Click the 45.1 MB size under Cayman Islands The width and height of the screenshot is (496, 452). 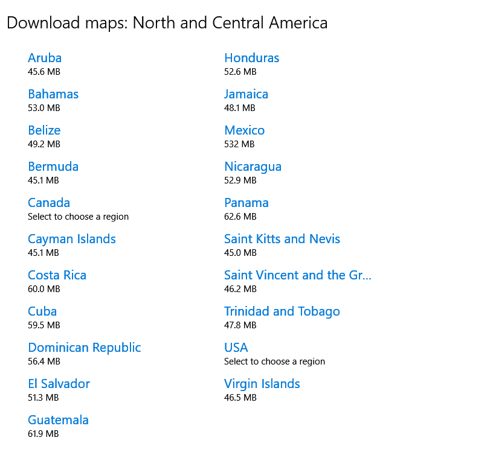[x=43, y=253]
